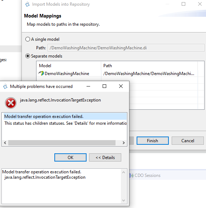
Task: Click the Papyrus icon in Import Models title bar
Action: [x=28, y=4]
